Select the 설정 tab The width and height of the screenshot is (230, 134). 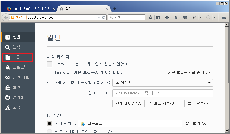(84, 9)
